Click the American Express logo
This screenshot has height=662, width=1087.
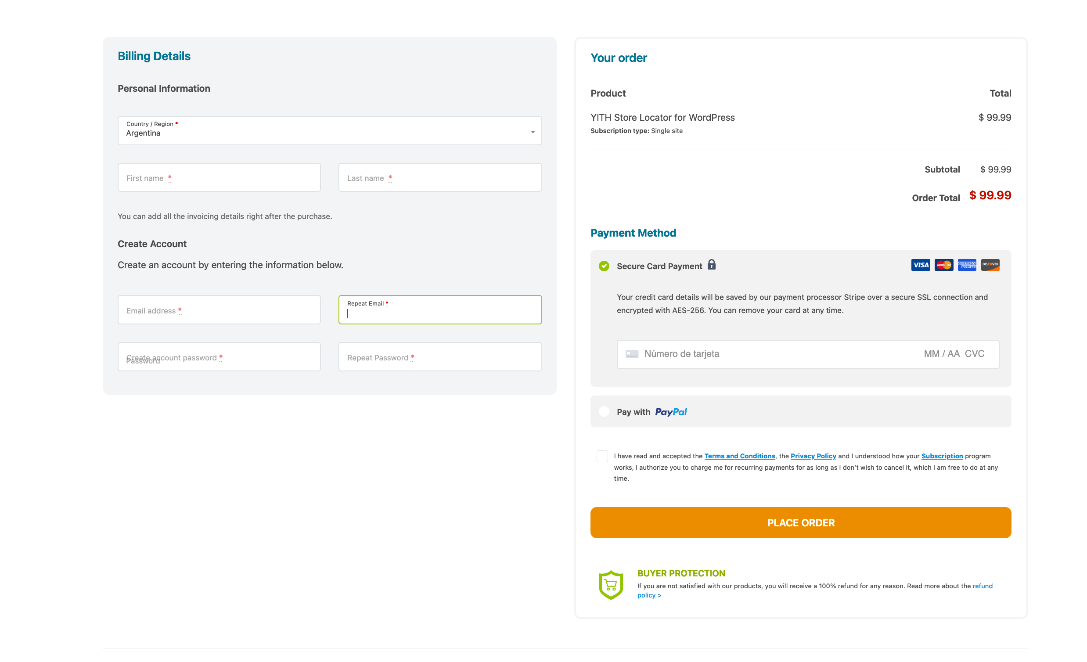coord(967,265)
